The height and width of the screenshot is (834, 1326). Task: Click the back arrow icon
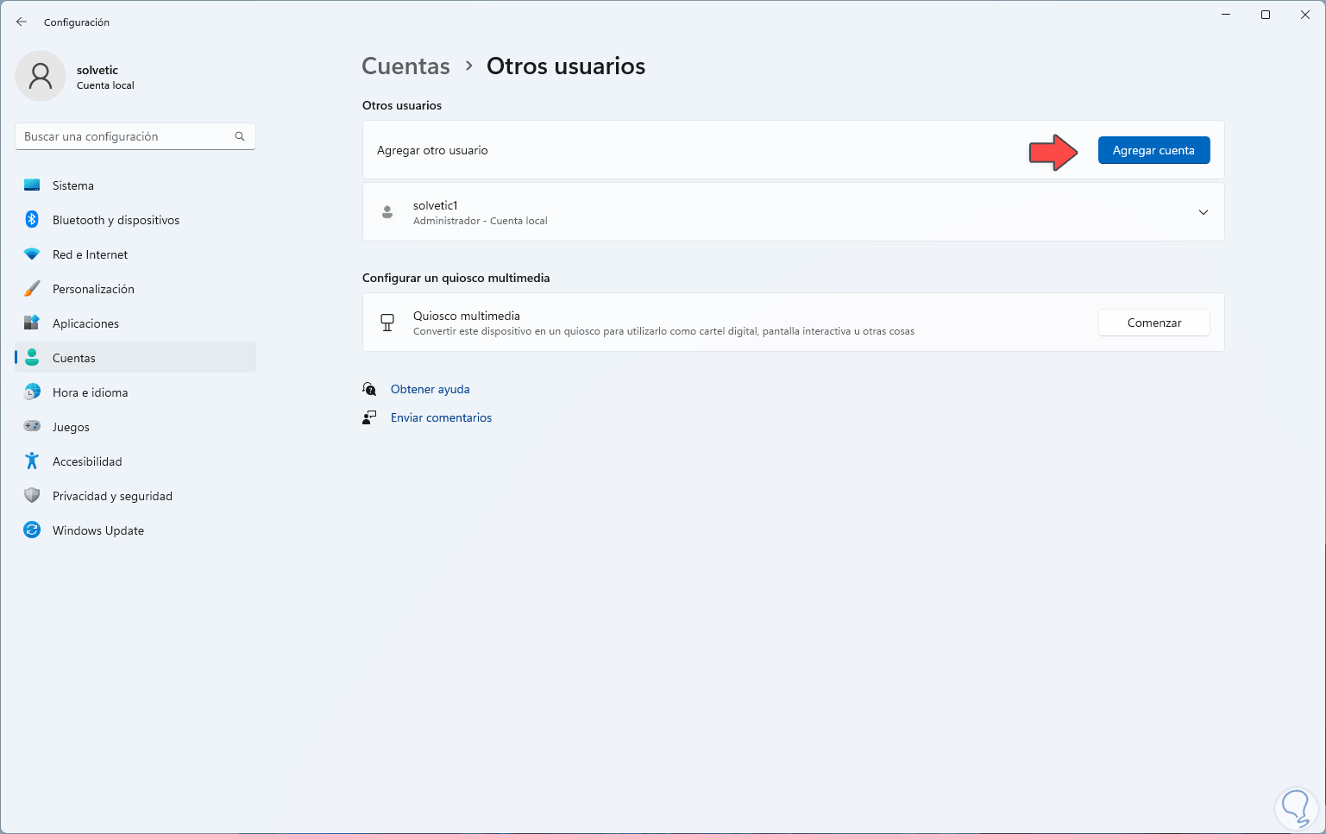(22, 22)
